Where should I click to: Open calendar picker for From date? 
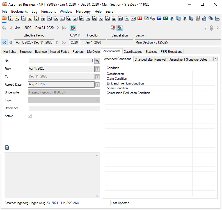click(x=97, y=69)
